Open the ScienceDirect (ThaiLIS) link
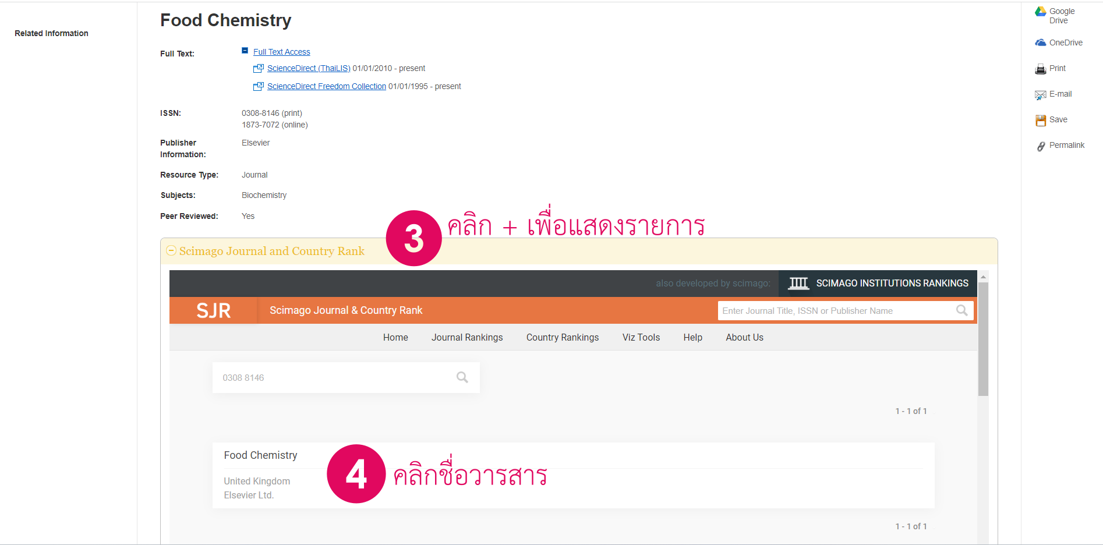This screenshot has width=1103, height=545. point(309,69)
